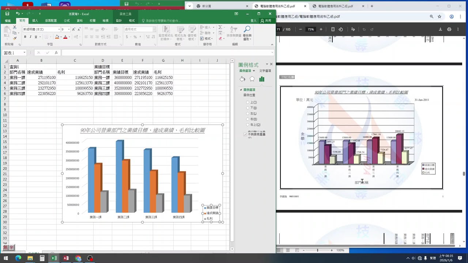
Task: Zoom in PDF with the plus icon
Action: [321, 29]
